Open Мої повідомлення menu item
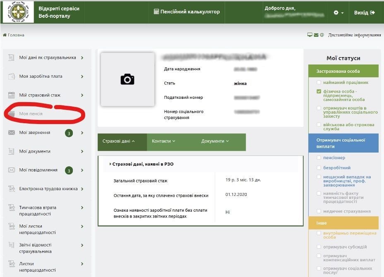Screen dimensions: 384x277 point(38,170)
